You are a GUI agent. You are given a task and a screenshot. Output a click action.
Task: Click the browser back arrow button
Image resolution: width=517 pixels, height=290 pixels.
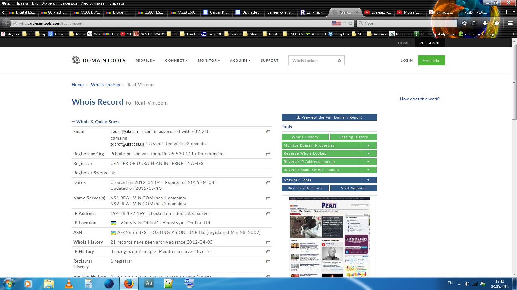click(x=6, y=23)
